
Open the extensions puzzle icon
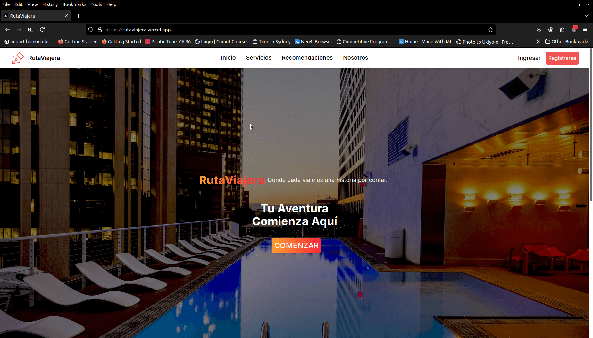coord(562,30)
